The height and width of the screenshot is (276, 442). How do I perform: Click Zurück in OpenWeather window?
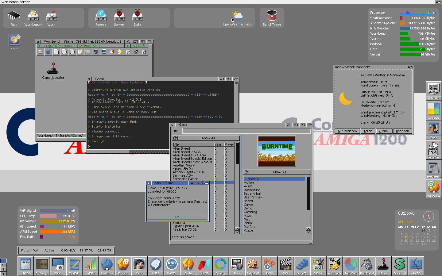tap(384, 131)
